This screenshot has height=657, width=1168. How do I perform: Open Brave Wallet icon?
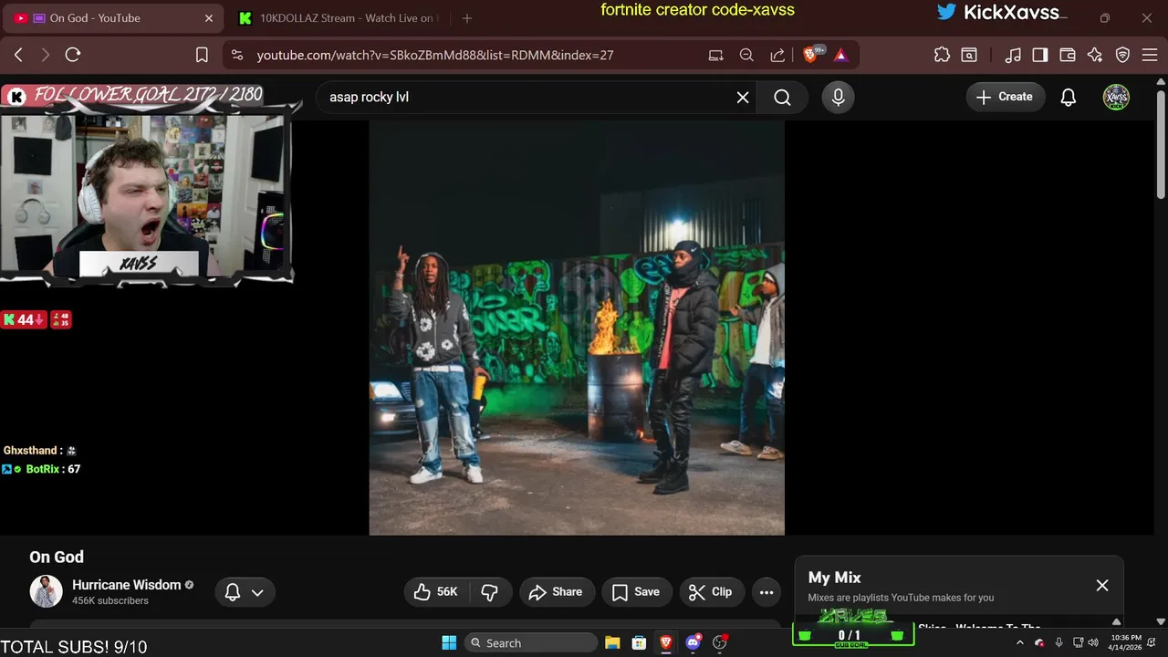pos(1067,55)
